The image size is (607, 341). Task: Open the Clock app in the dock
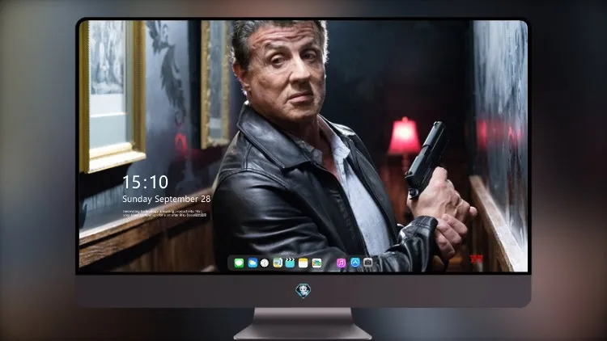click(265, 263)
